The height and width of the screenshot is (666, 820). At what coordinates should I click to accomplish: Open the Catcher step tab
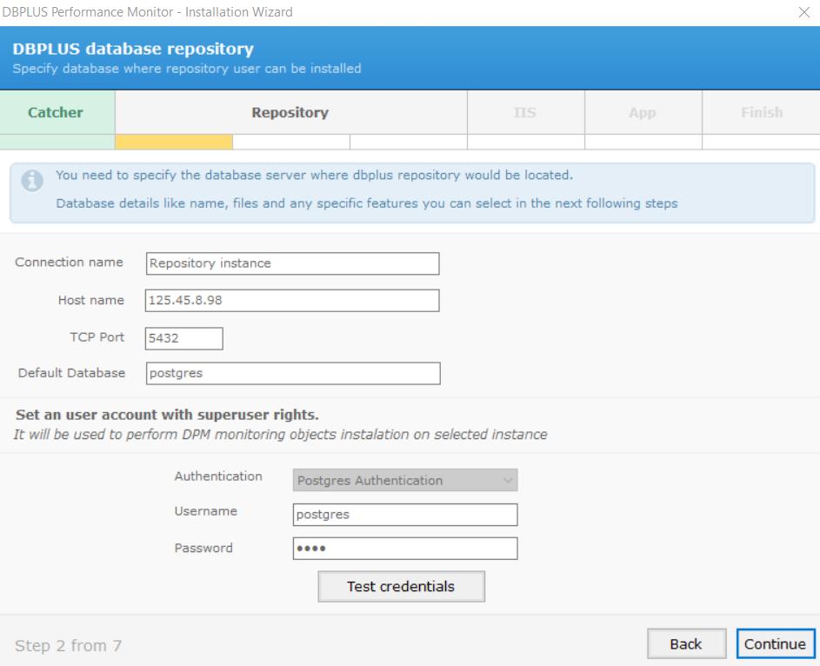tap(57, 112)
